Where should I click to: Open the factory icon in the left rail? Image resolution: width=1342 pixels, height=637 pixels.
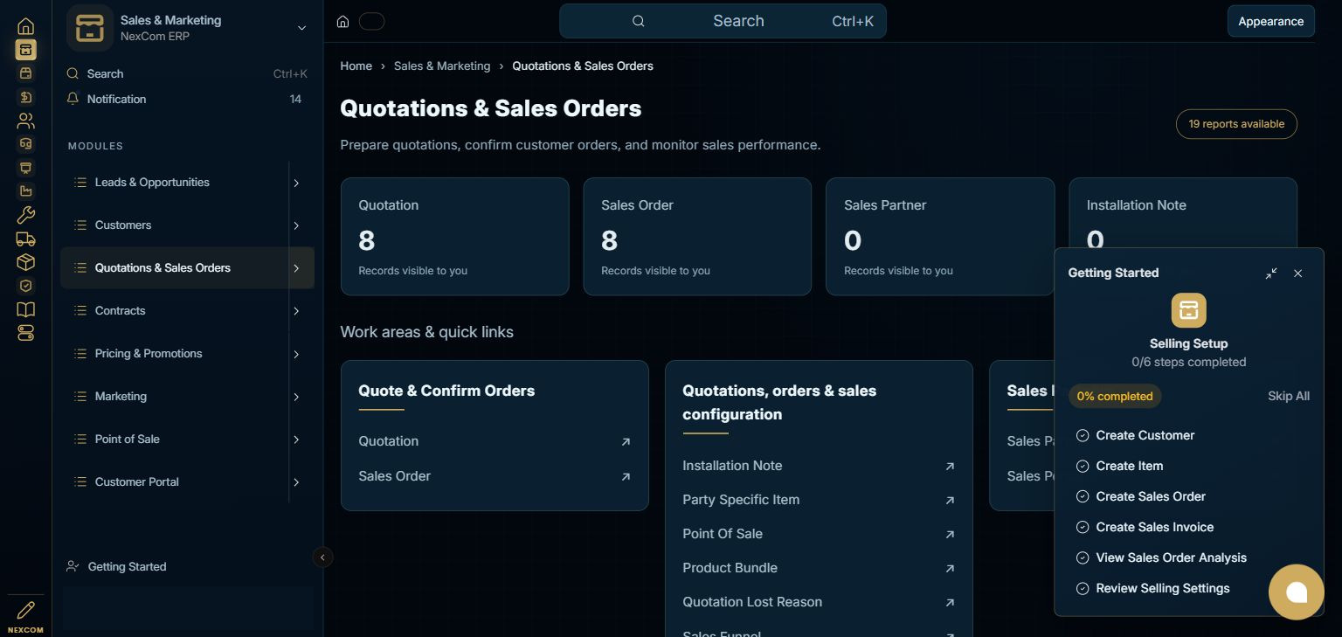pos(25,191)
